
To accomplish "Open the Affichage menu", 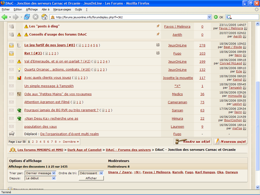I will coord(32,9).
